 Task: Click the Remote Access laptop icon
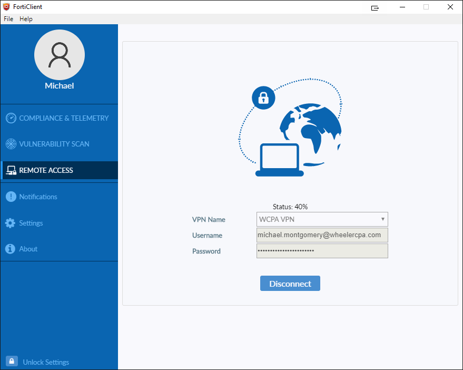11,171
